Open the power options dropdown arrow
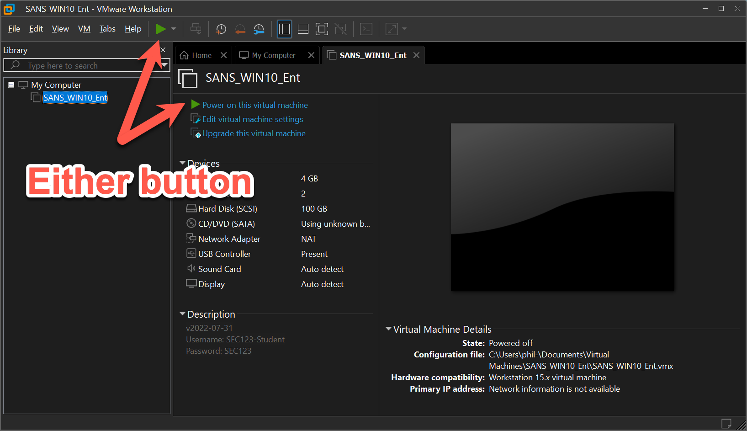This screenshot has height=431, width=747. tap(174, 29)
